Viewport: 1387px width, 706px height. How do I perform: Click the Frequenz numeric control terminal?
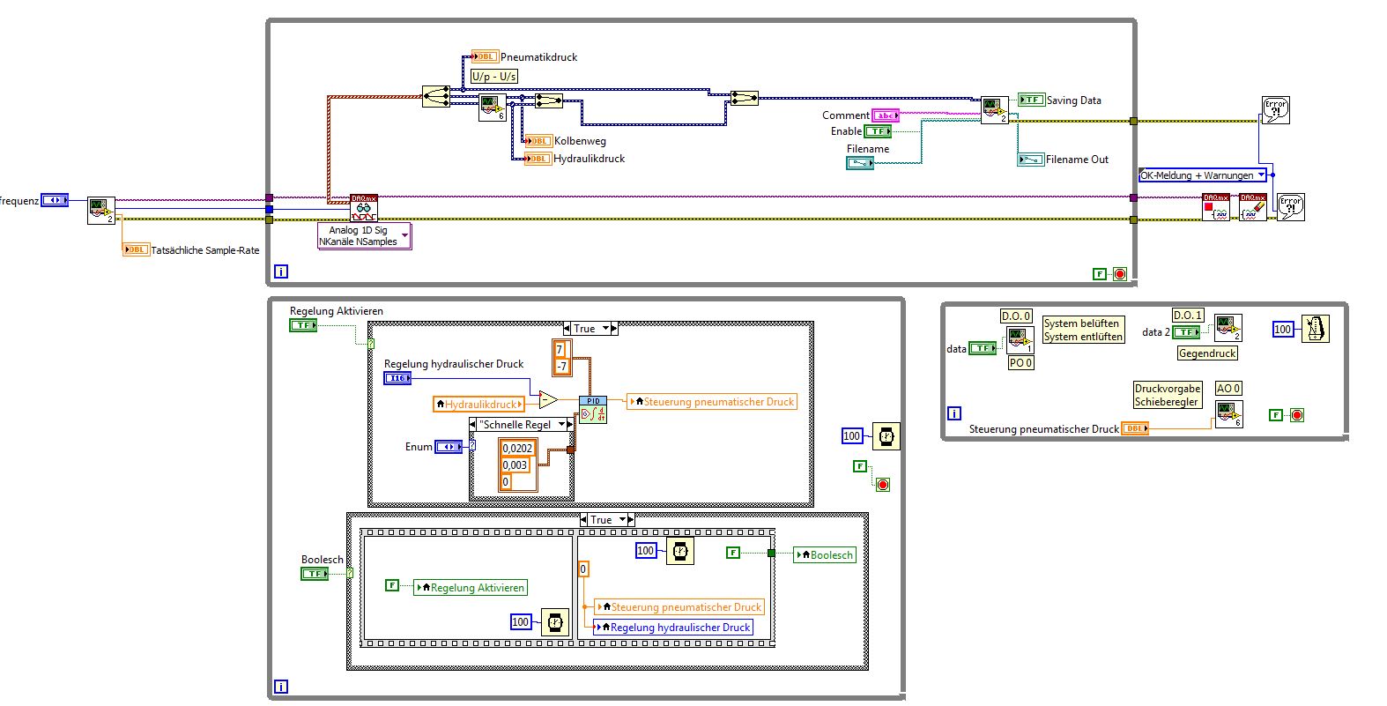pyautogui.click(x=55, y=201)
